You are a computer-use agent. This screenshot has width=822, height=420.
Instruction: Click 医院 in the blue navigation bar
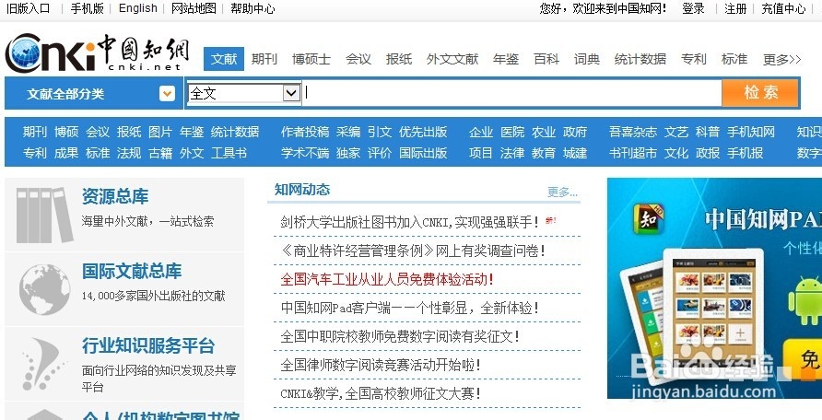tap(512, 132)
